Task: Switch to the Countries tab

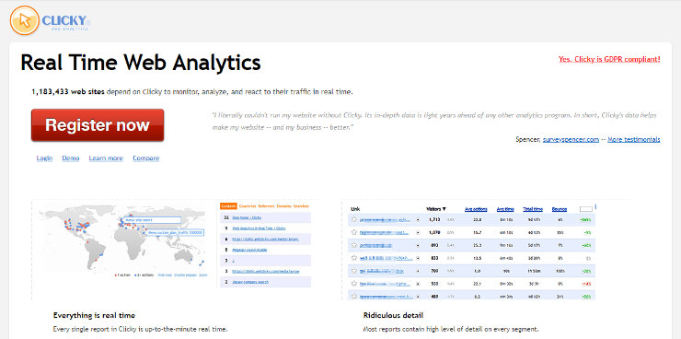Action: 248,205
